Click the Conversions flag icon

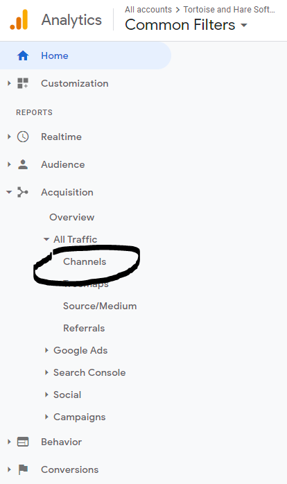pos(23,470)
